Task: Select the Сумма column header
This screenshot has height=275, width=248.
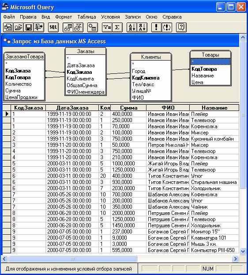Action: (x=129, y=108)
